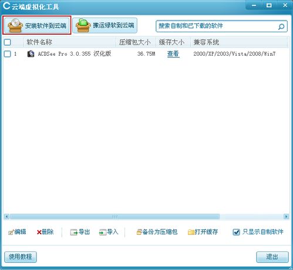
Task: Uncheck 只显示自制软件 checkbox
Action: [x=236, y=232]
